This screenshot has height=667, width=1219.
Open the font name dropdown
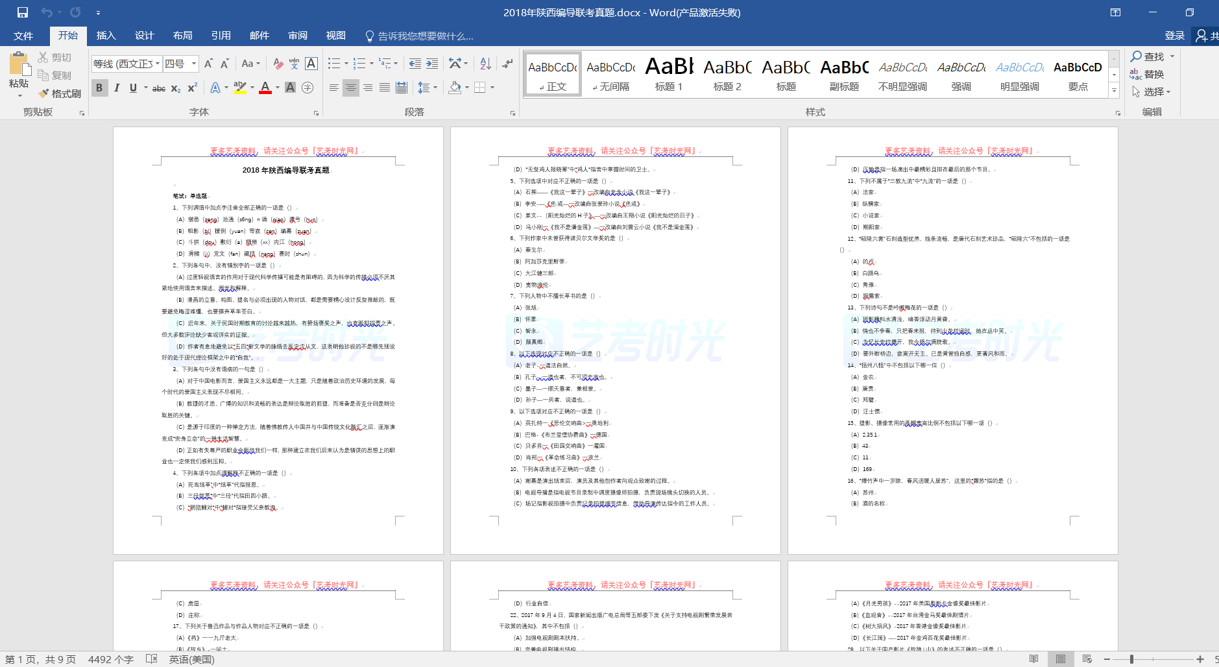point(158,64)
